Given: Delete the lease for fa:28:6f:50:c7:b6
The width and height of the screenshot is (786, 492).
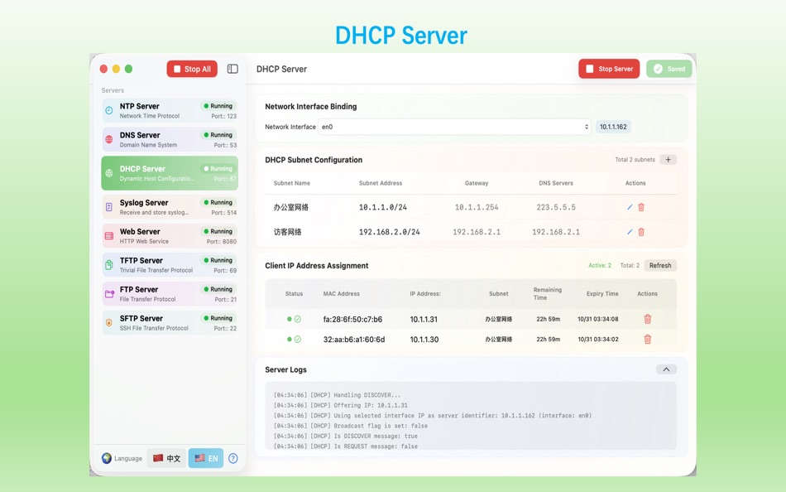Looking at the screenshot, I should (x=647, y=318).
